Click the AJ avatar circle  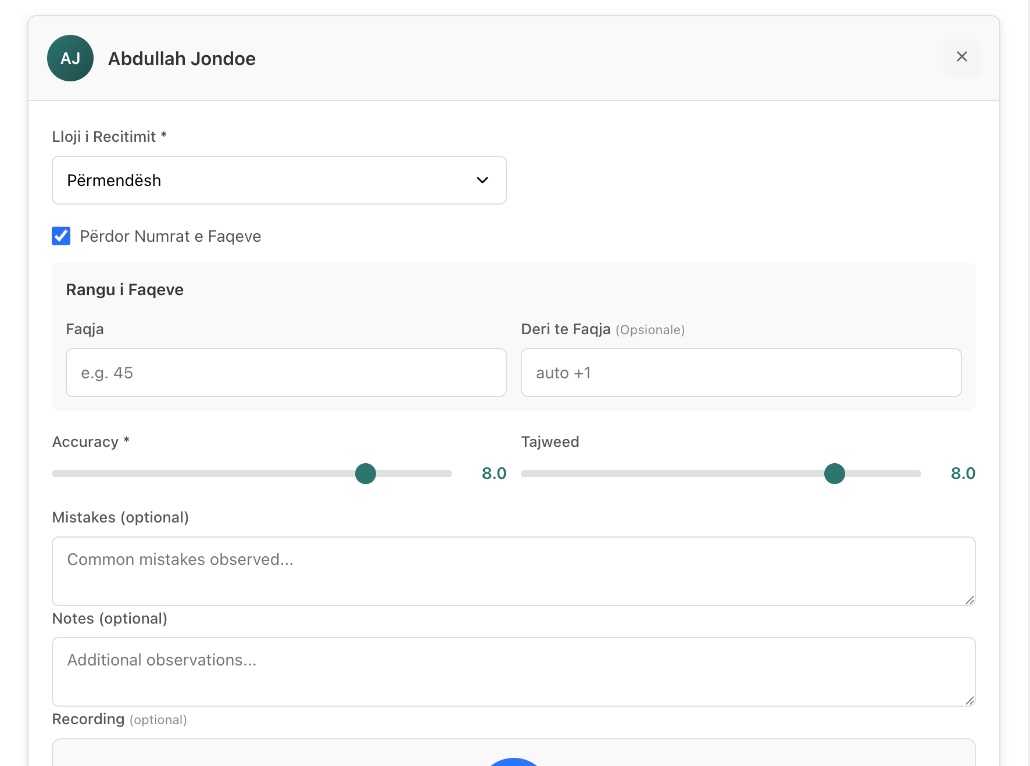point(70,58)
